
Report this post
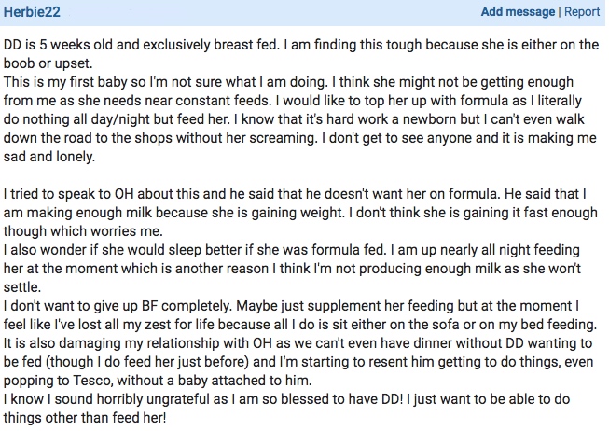[582, 13]
